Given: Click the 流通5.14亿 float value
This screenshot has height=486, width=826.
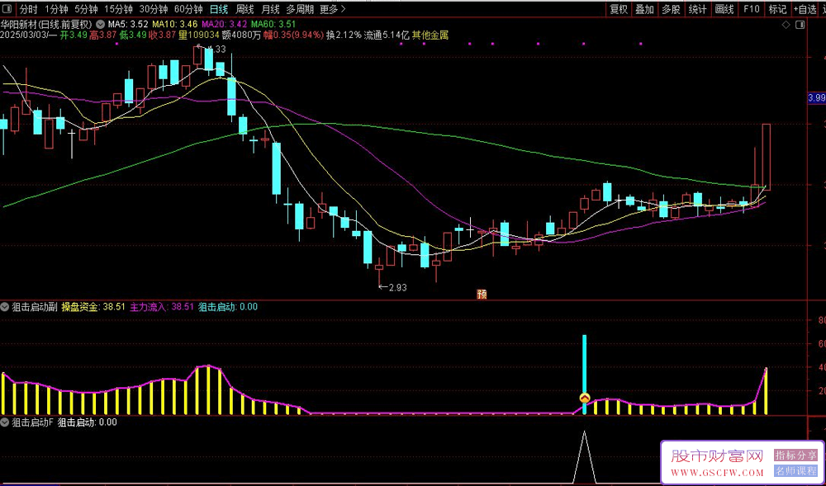Looking at the screenshot, I should click(x=387, y=35).
